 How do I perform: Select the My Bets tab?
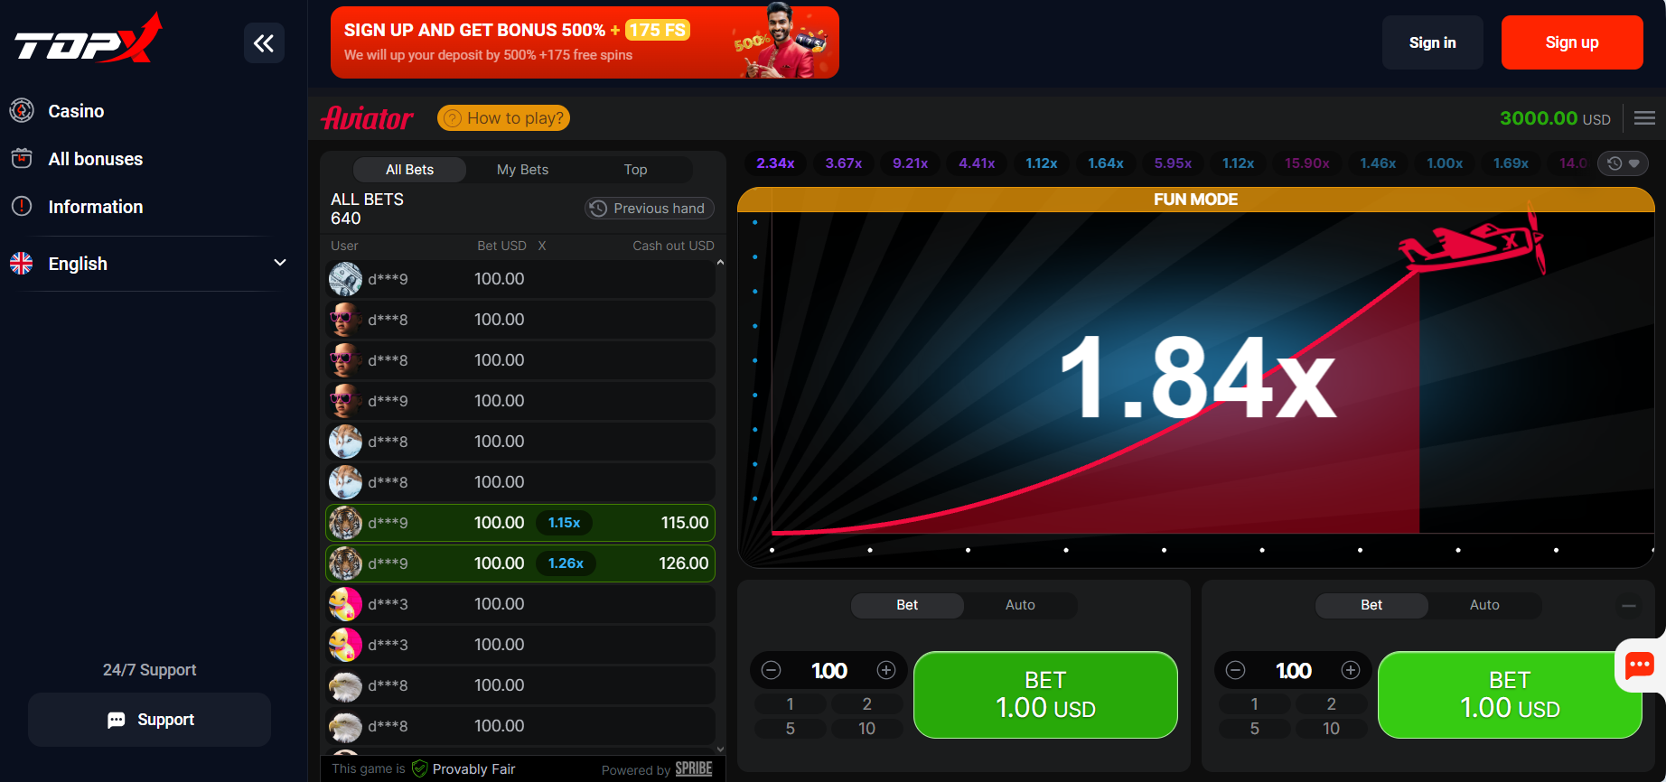522,170
